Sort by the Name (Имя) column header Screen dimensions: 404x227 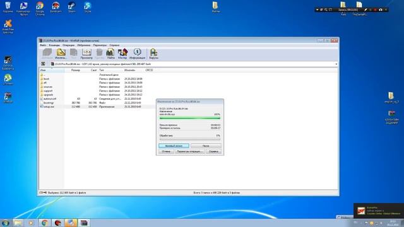(52, 70)
